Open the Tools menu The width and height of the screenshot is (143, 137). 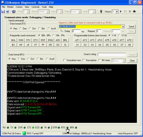(x=44, y=7)
